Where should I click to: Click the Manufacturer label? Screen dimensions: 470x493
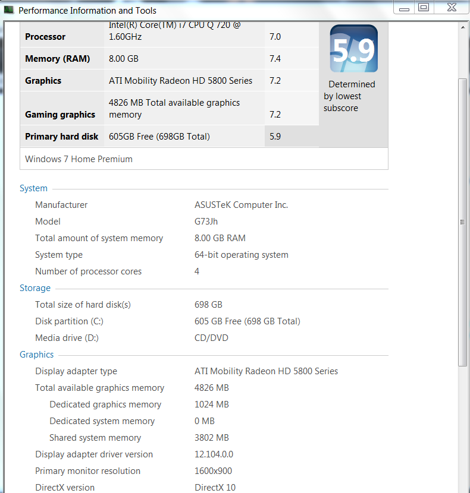point(61,205)
